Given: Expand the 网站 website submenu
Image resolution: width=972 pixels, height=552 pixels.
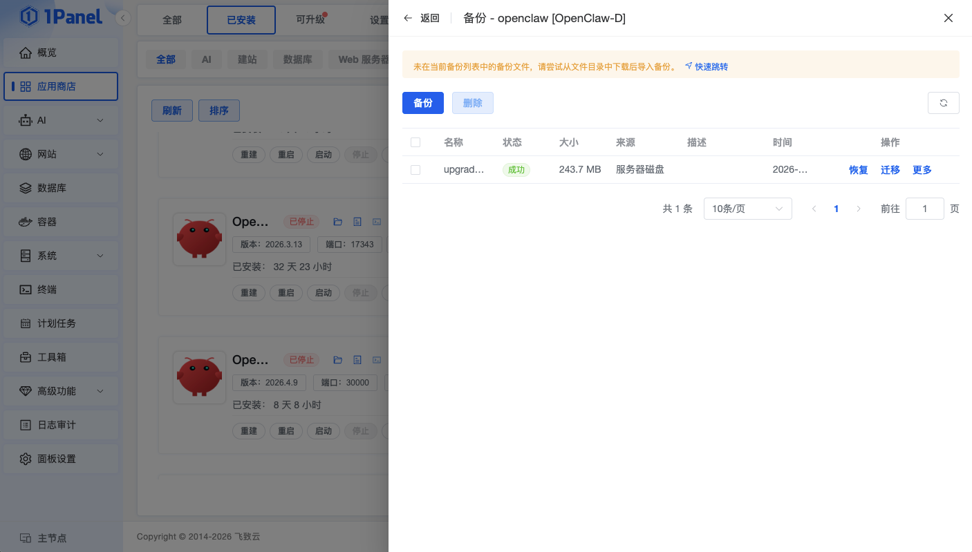Looking at the screenshot, I should click(x=61, y=154).
